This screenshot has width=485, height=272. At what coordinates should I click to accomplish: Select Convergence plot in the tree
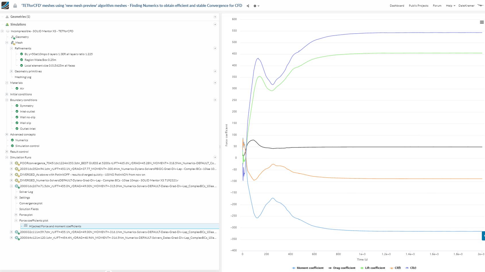[31, 203]
